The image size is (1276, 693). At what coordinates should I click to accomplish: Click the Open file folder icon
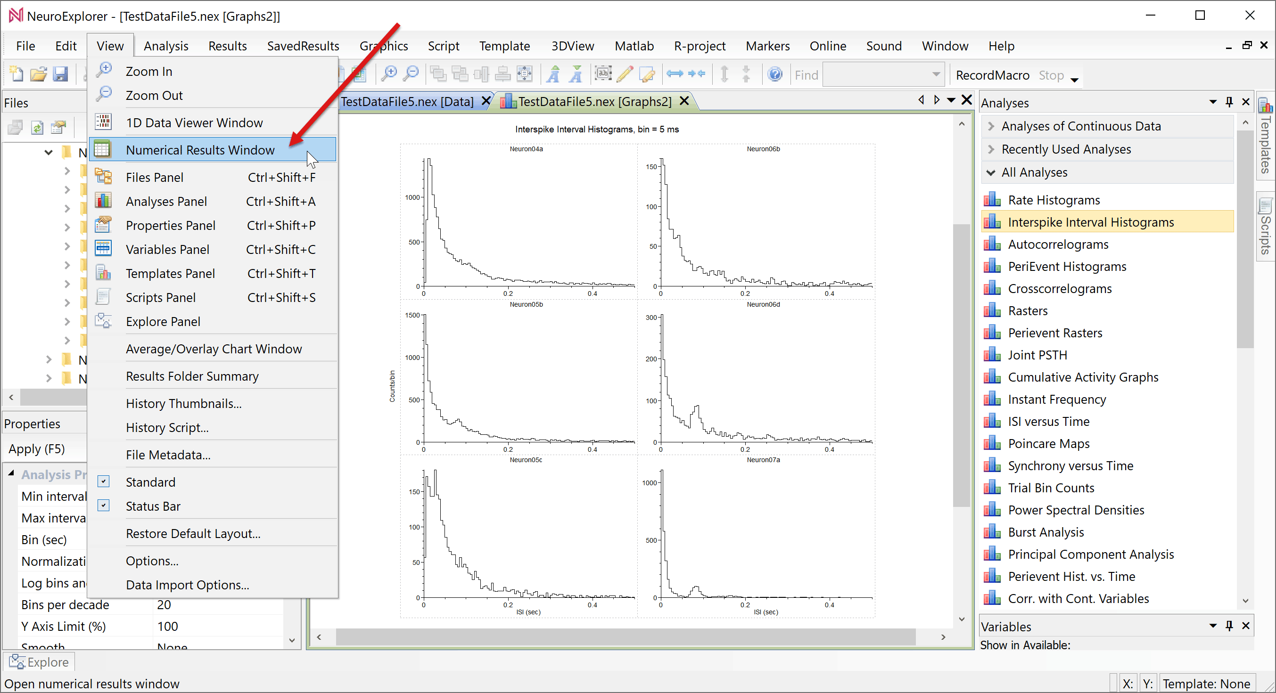tap(38, 74)
